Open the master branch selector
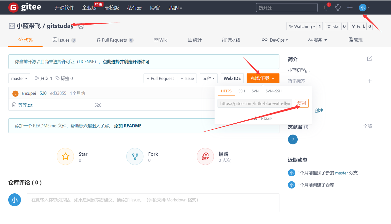Screen dimensions: 391x224 tap(19, 78)
